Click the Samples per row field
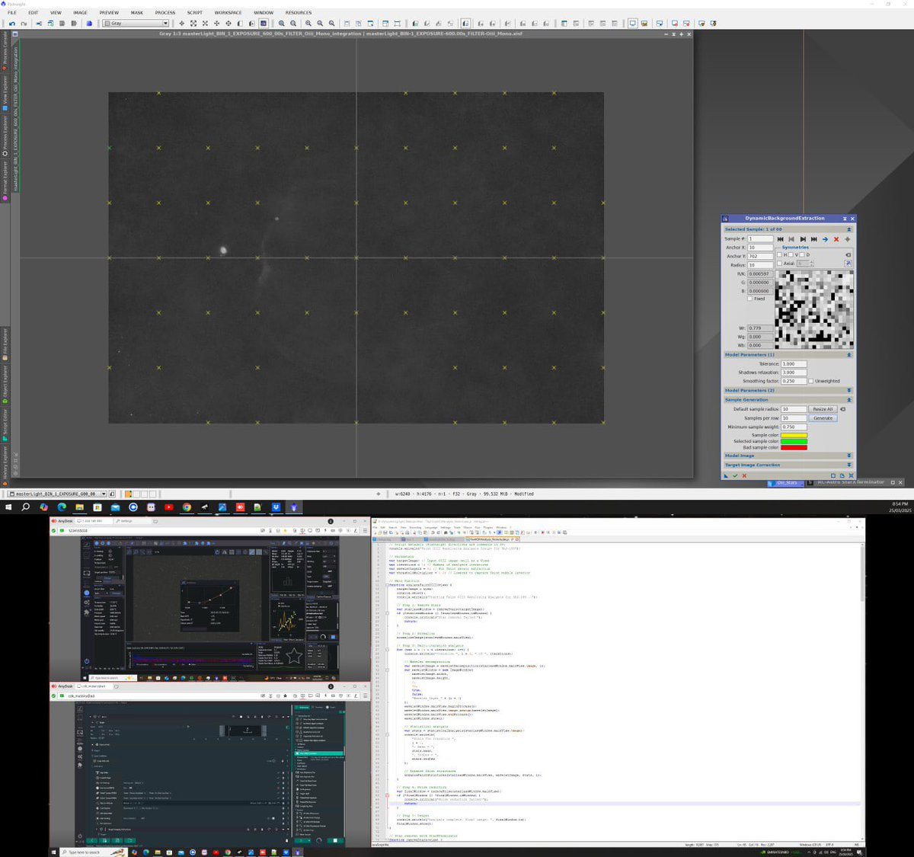 coord(794,418)
